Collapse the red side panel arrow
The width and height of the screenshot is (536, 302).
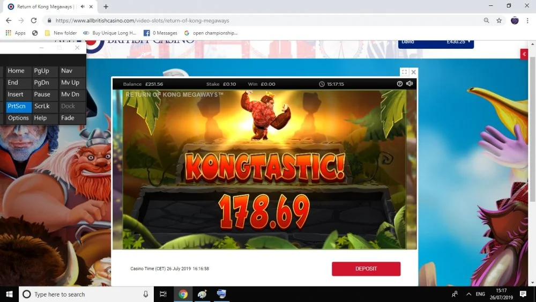point(524,54)
